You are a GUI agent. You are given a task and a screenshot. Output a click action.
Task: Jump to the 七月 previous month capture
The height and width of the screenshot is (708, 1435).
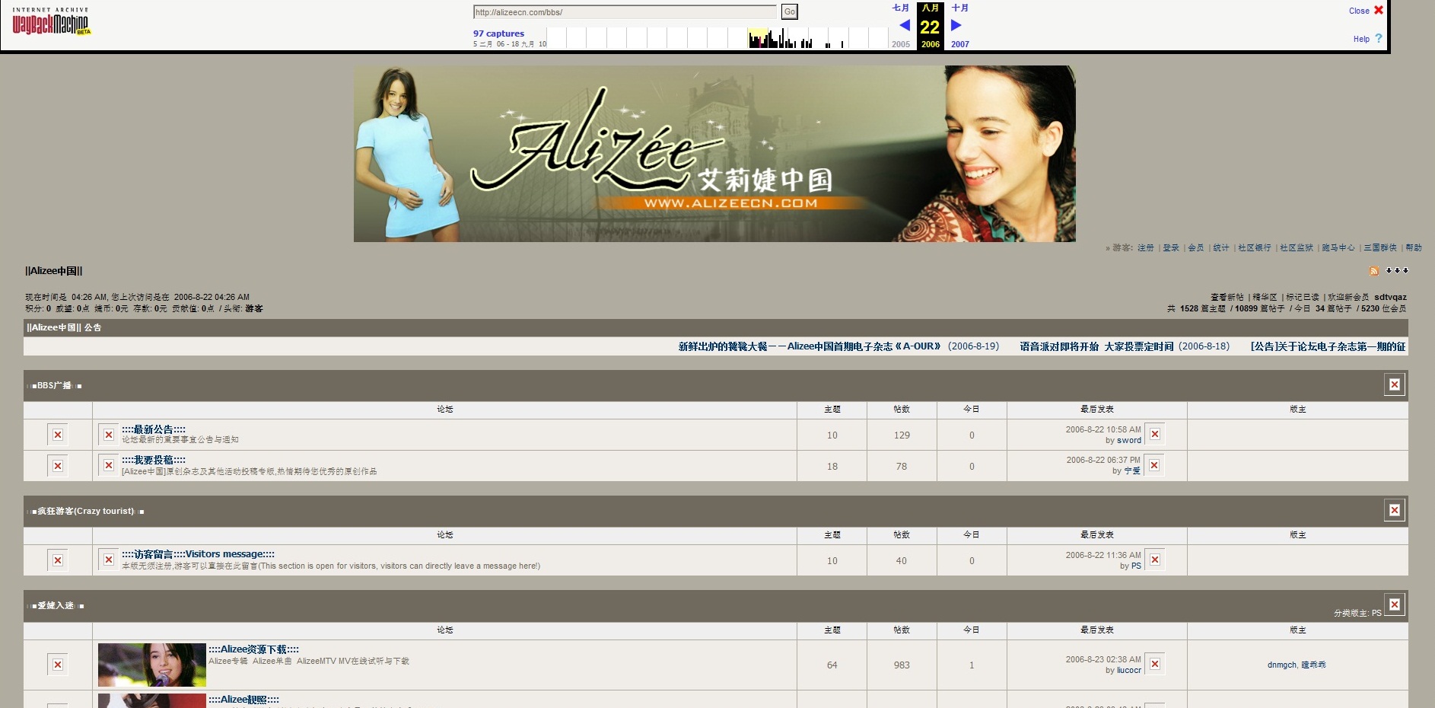[900, 8]
